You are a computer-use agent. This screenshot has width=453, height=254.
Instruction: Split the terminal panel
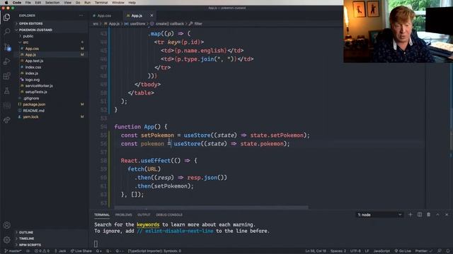[420, 214]
